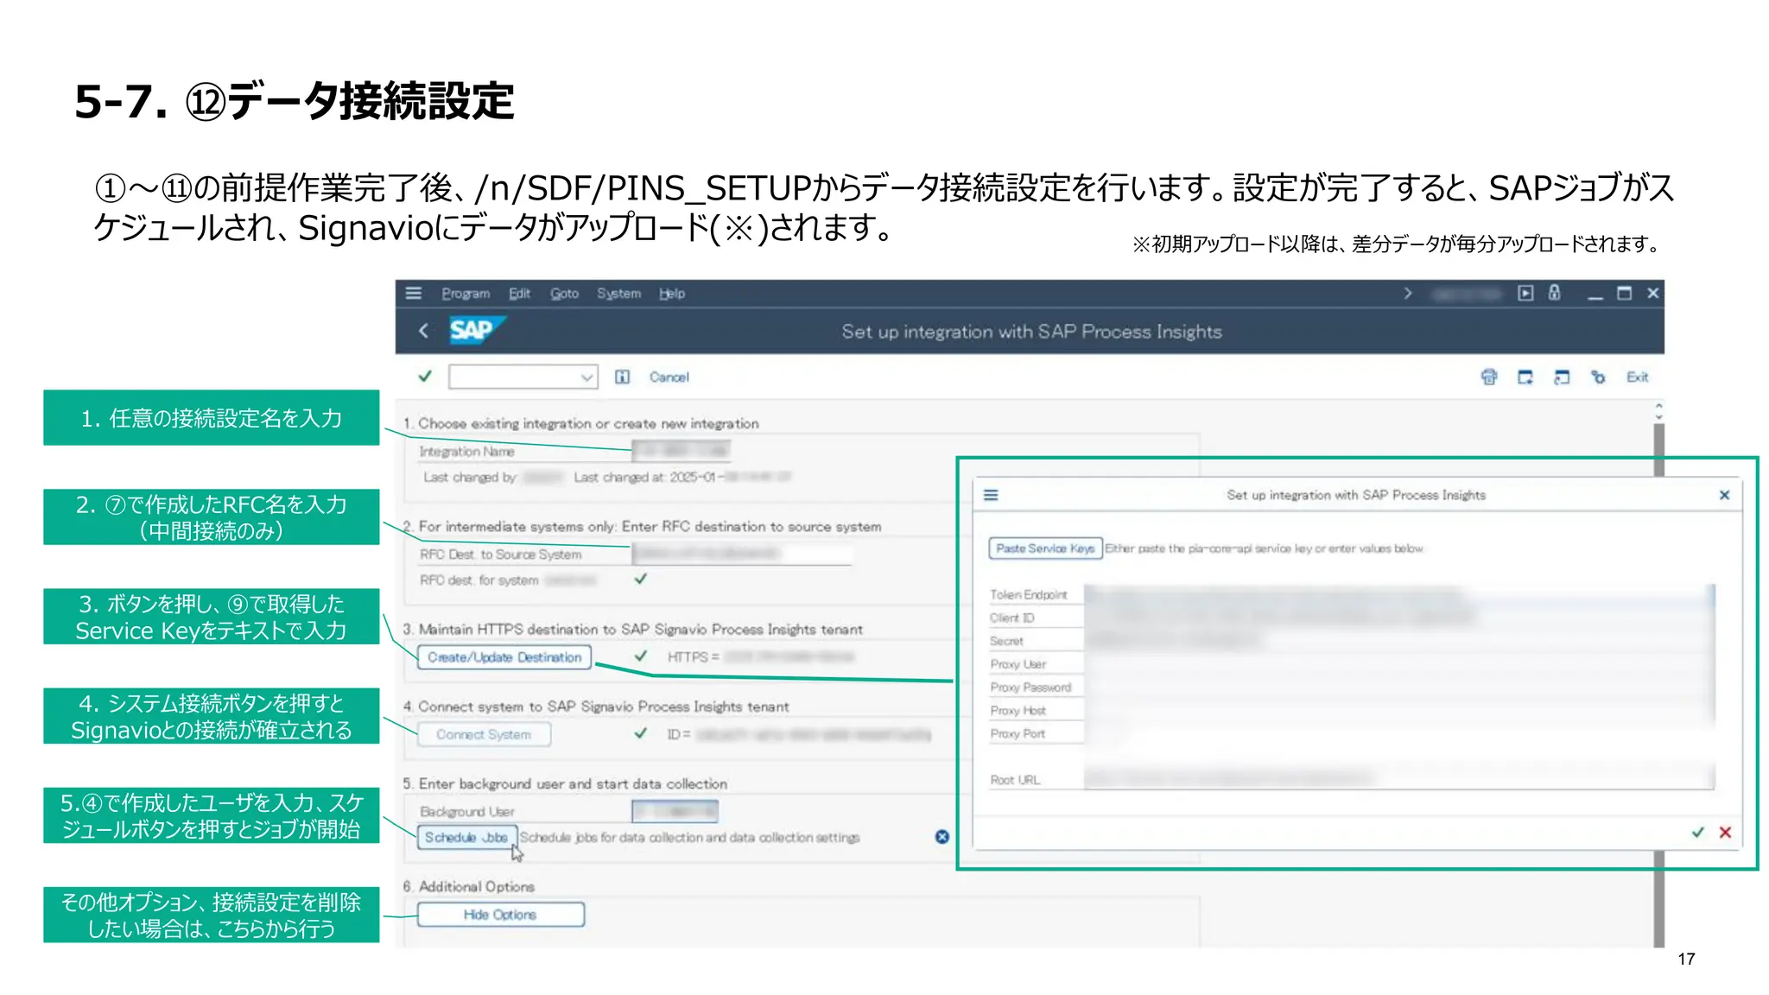This screenshot has width=1769, height=995.
Task: Click the Integration Name input field
Action: point(682,450)
